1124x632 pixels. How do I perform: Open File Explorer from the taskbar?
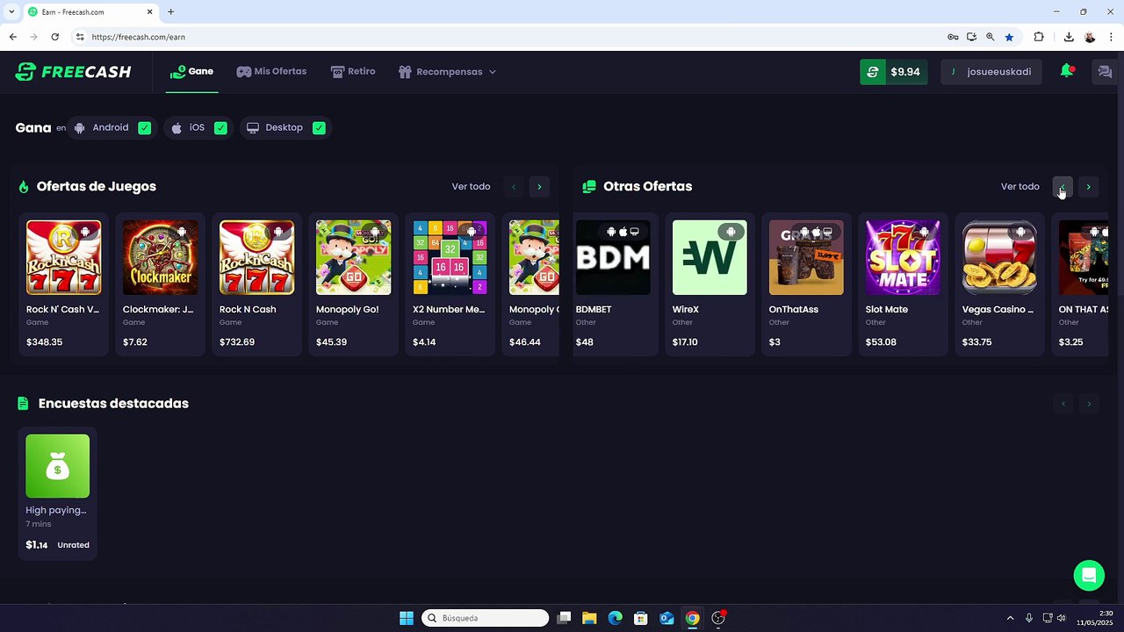coord(589,618)
